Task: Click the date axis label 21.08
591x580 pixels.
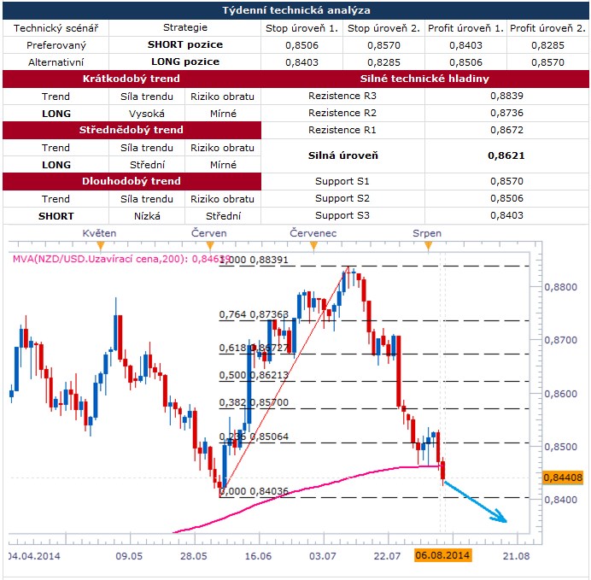Action: point(517,556)
